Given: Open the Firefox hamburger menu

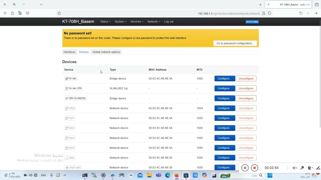Looking at the screenshot, I should pyautogui.click(x=5, y=13).
